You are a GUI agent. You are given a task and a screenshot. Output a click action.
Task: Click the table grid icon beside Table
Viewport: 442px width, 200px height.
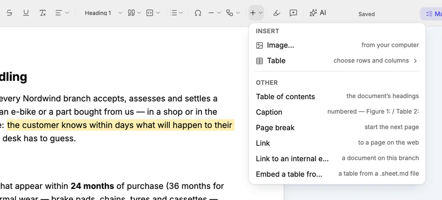260,61
